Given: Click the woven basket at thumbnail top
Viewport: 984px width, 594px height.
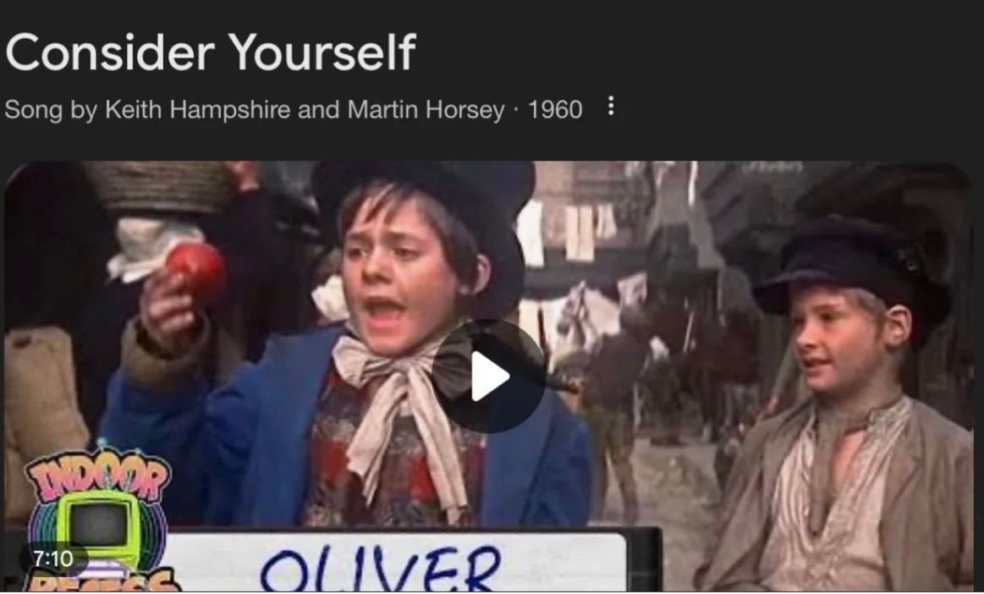Looking at the screenshot, I should click(160, 187).
